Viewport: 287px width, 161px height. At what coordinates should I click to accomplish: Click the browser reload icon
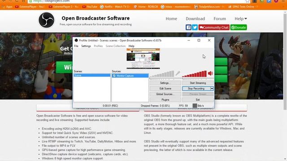(x=17, y=1)
